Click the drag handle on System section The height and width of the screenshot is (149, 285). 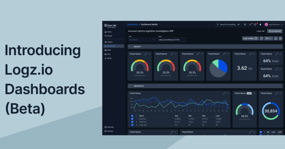tap(130, 47)
